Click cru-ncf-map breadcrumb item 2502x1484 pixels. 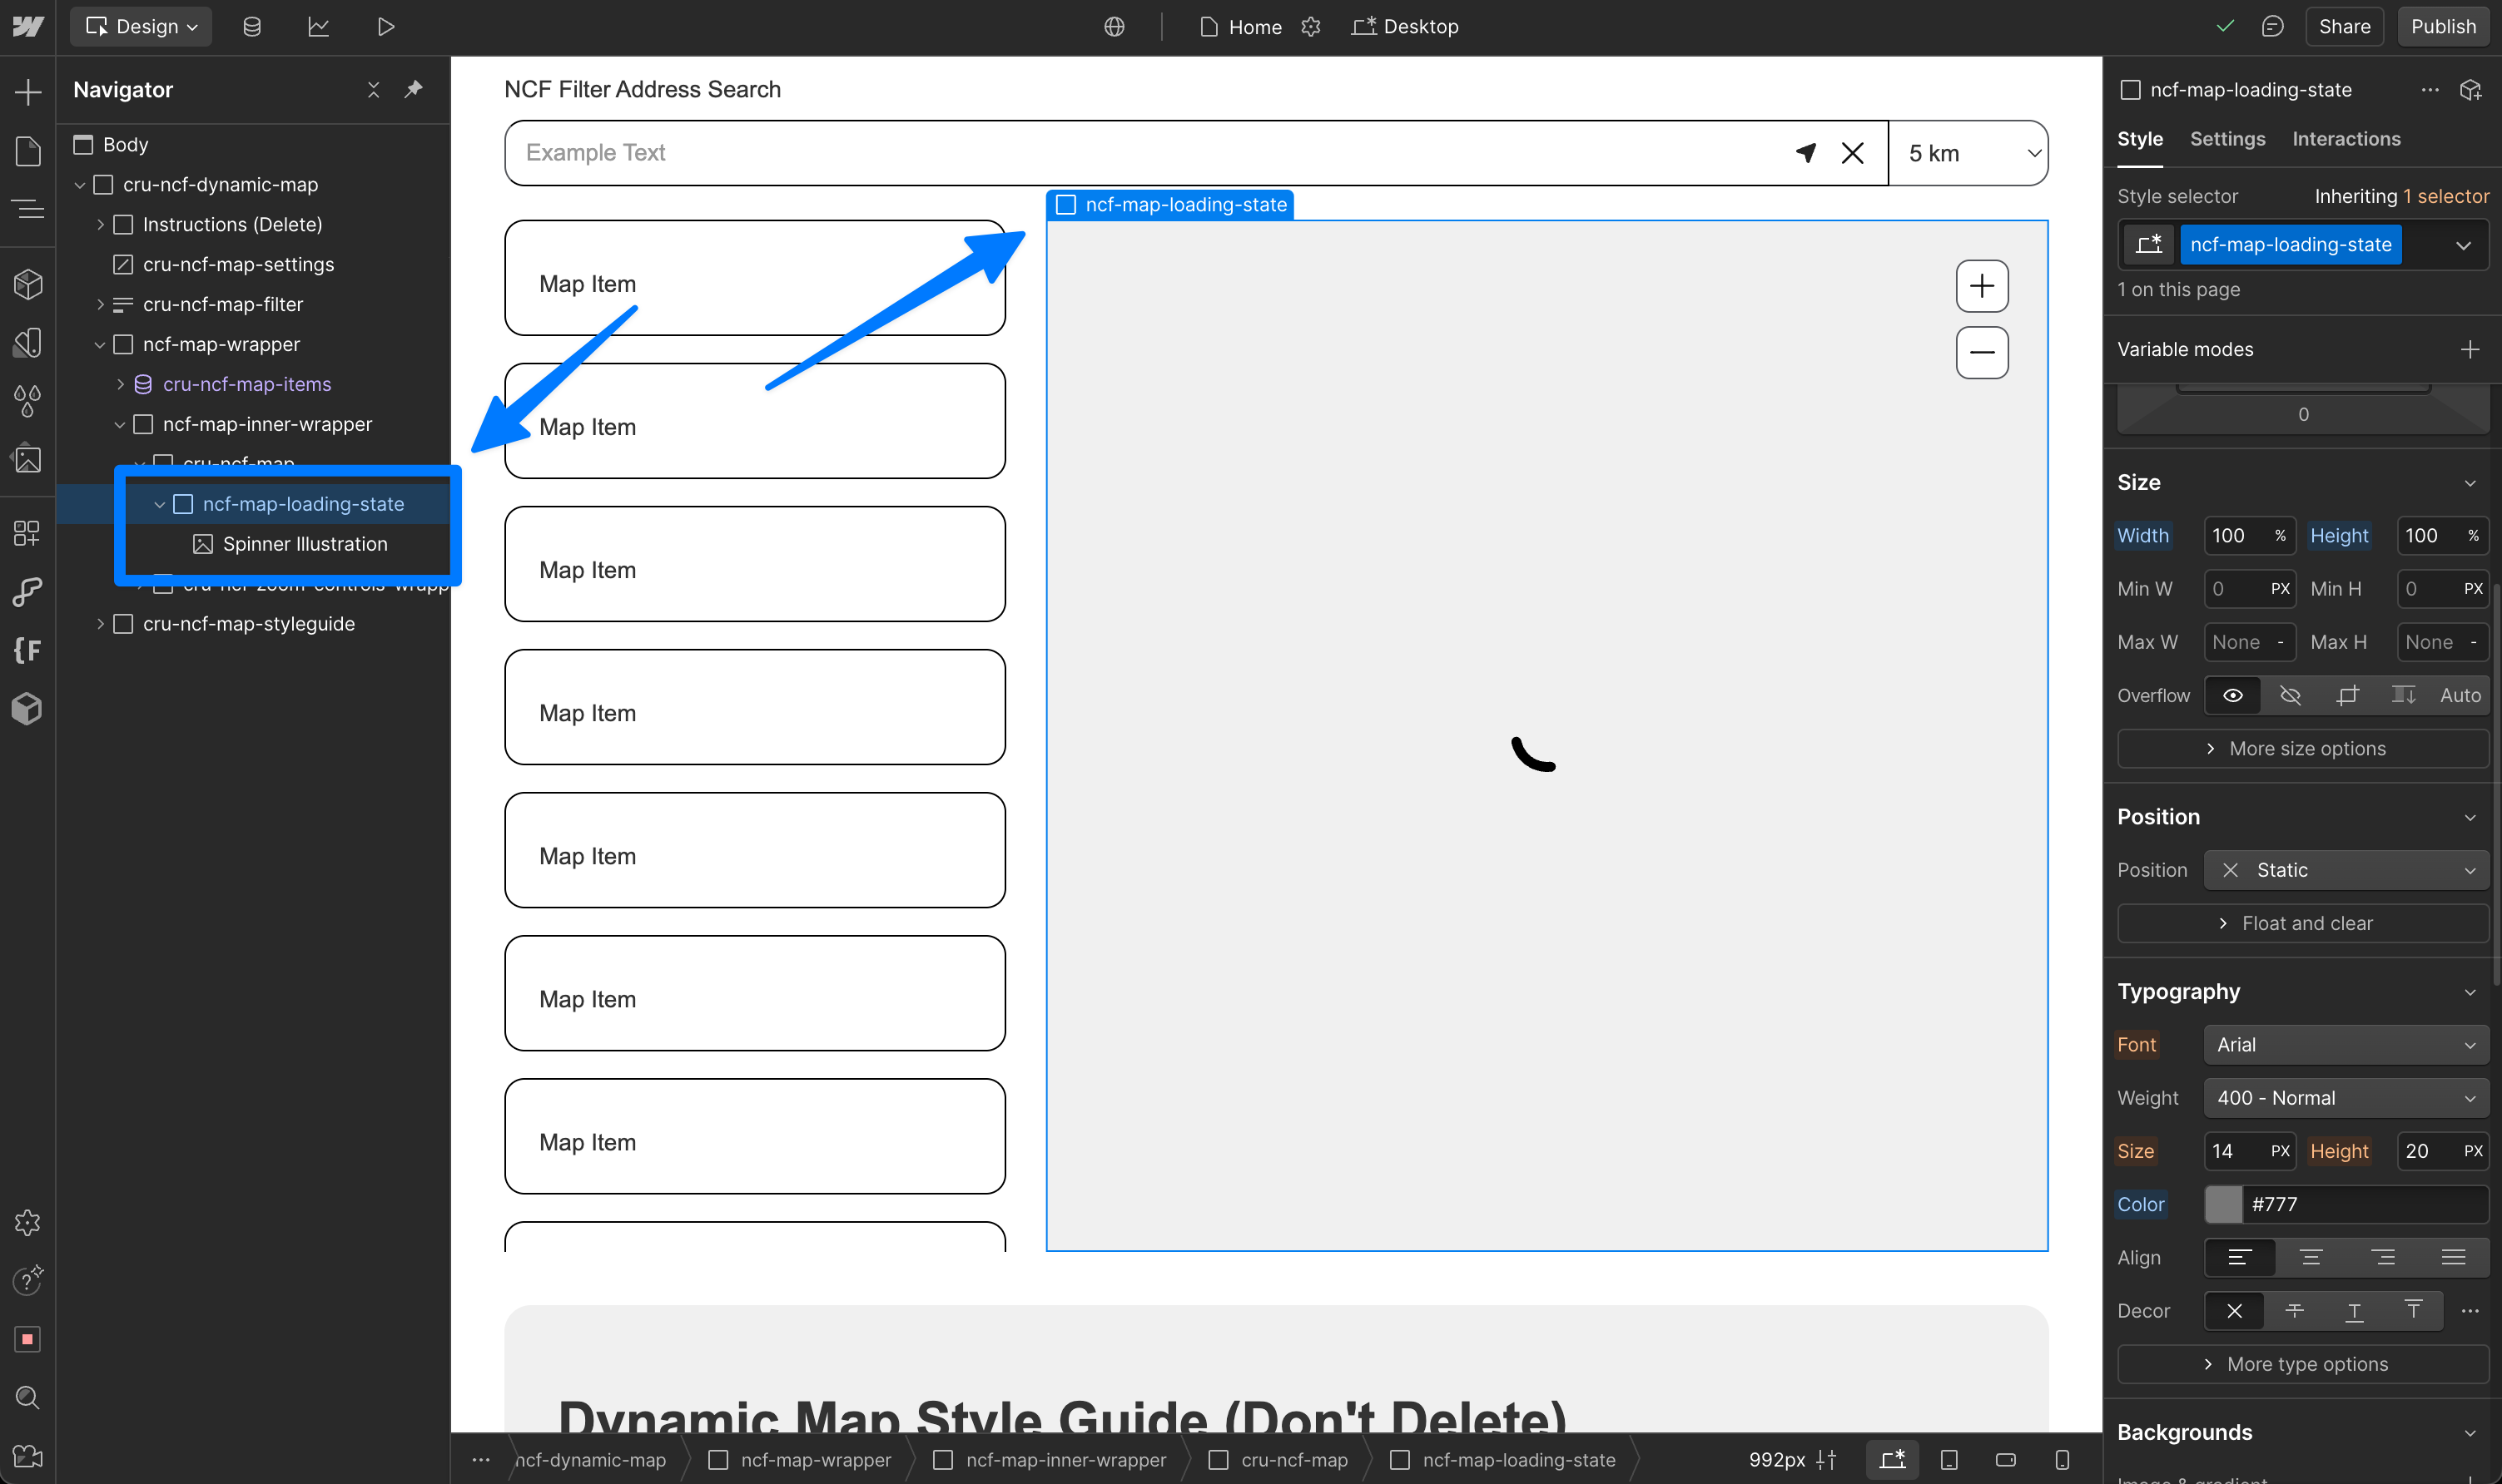point(1278,1460)
